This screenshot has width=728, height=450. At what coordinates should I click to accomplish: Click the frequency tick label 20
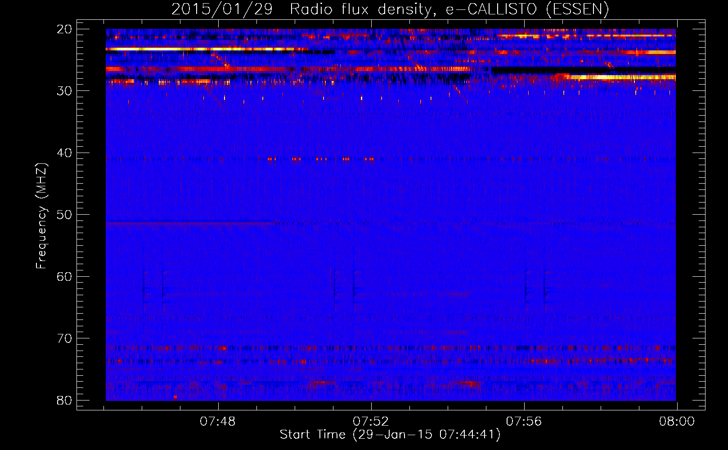[x=65, y=29]
